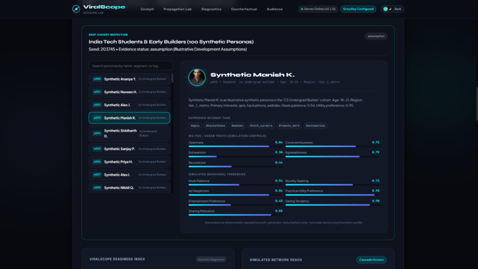Open the Cockpit tab
The image size is (478, 269).
(147, 9)
